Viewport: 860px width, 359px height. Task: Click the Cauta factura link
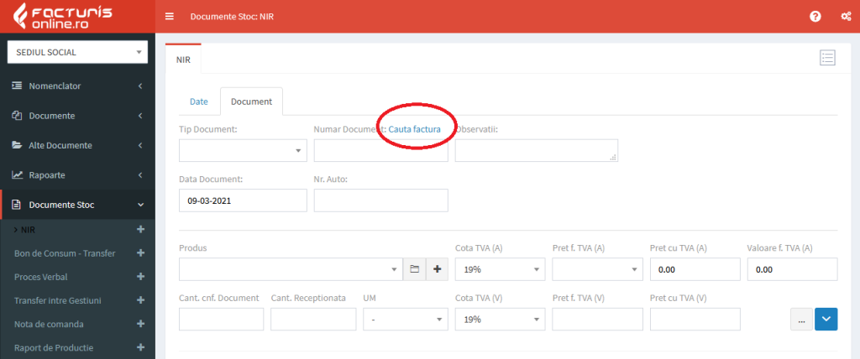(x=415, y=130)
